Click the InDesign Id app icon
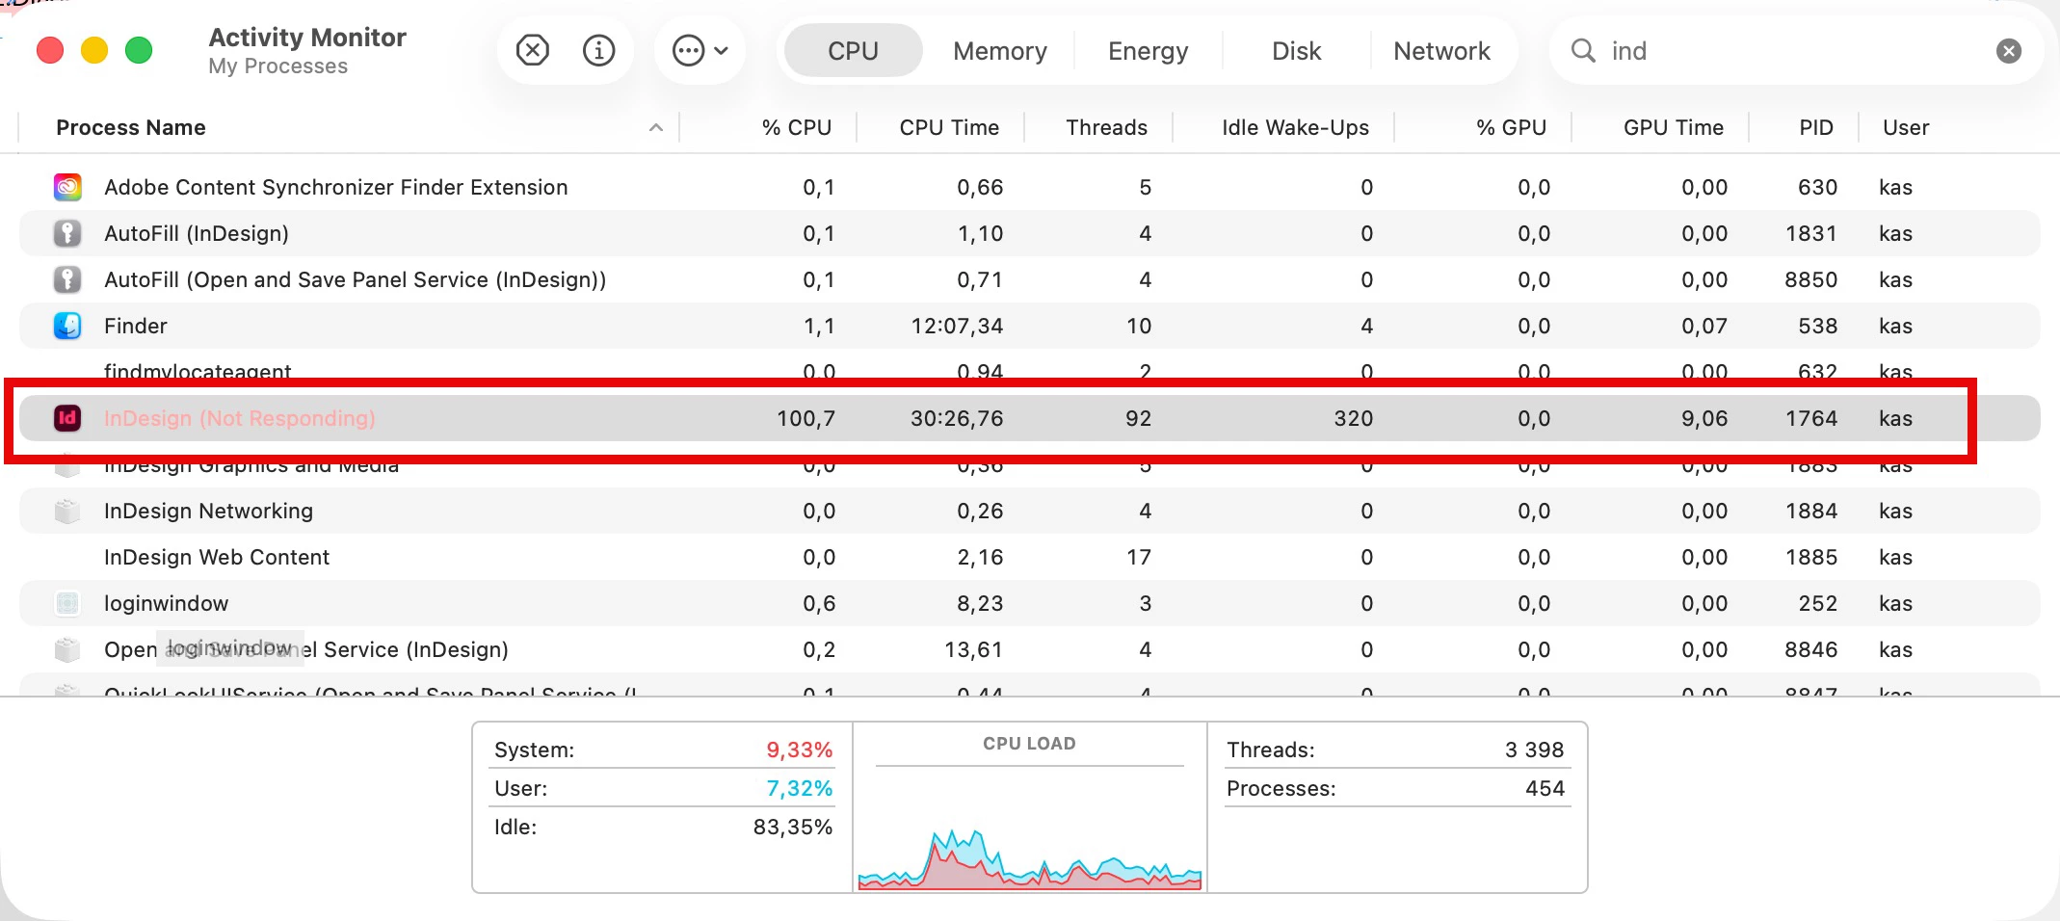Screen dimensions: 2060x921 coord(67,418)
